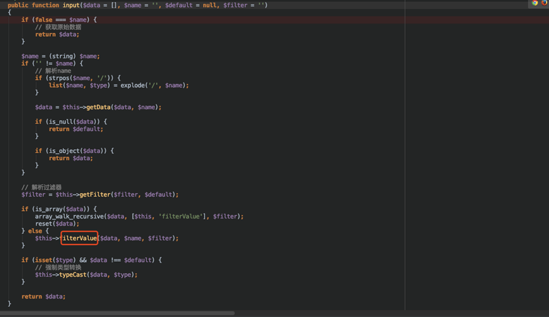Click the 'is_array' function call

pyautogui.click(x=49, y=209)
